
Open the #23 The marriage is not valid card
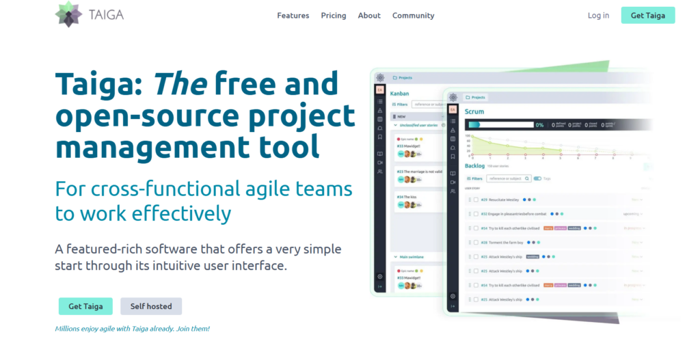pos(419,176)
